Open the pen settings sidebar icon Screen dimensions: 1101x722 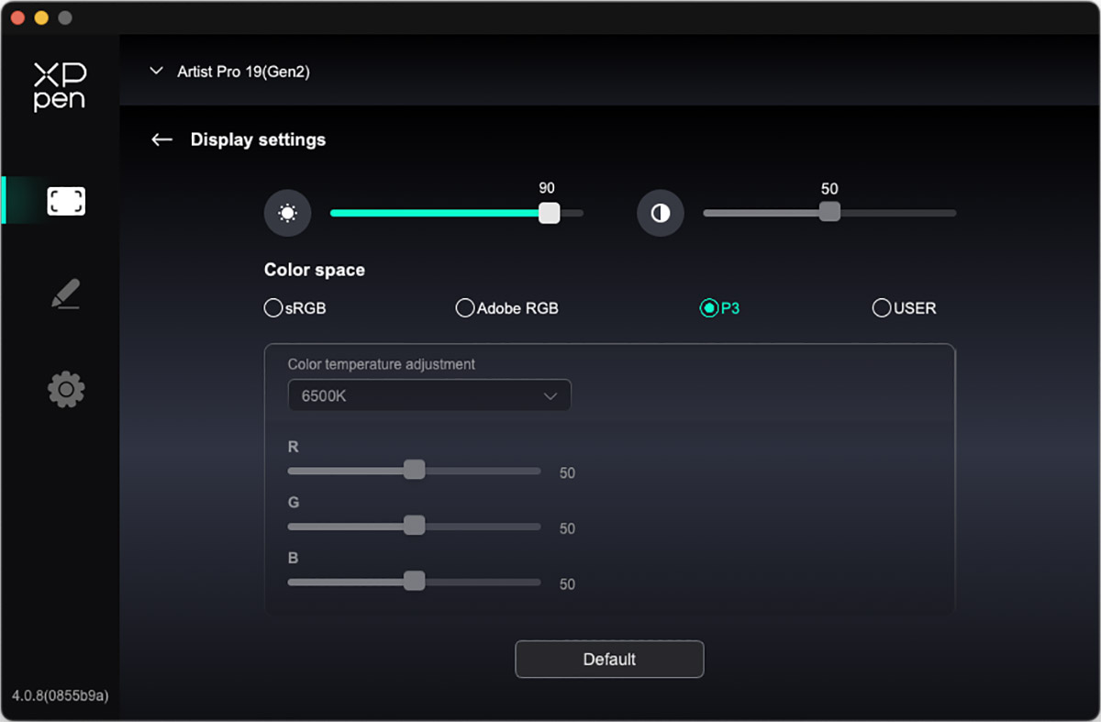(65, 294)
